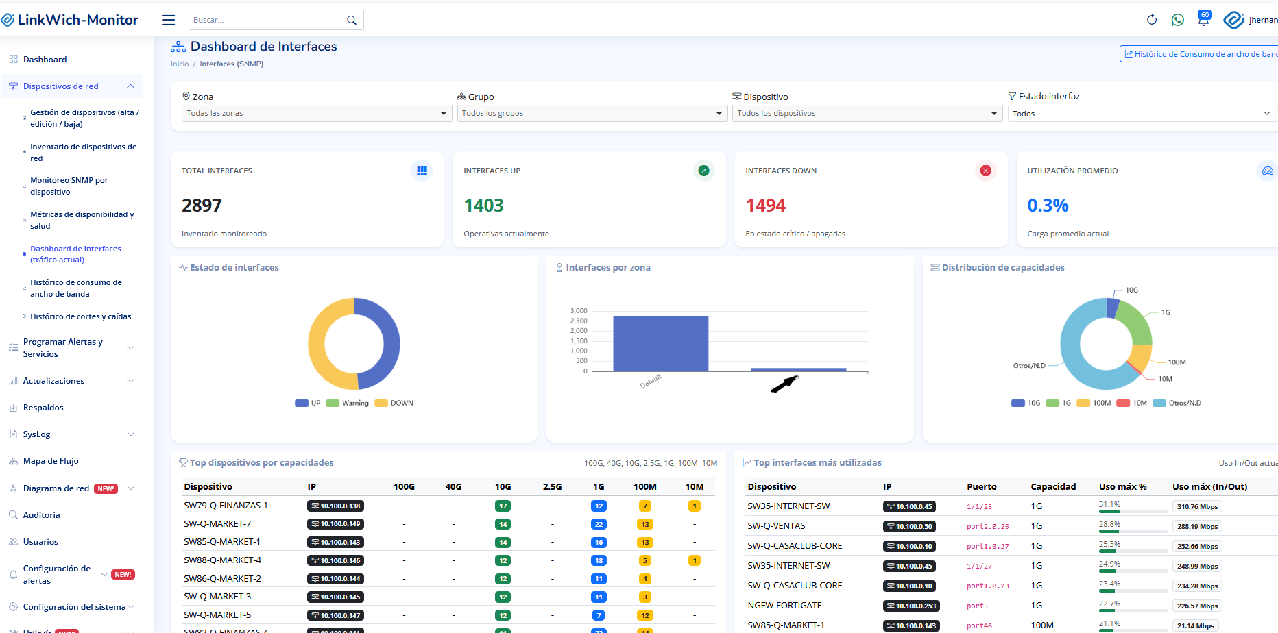
Task: Open notifications bell with 60 badge
Action: click(1203, 20)
